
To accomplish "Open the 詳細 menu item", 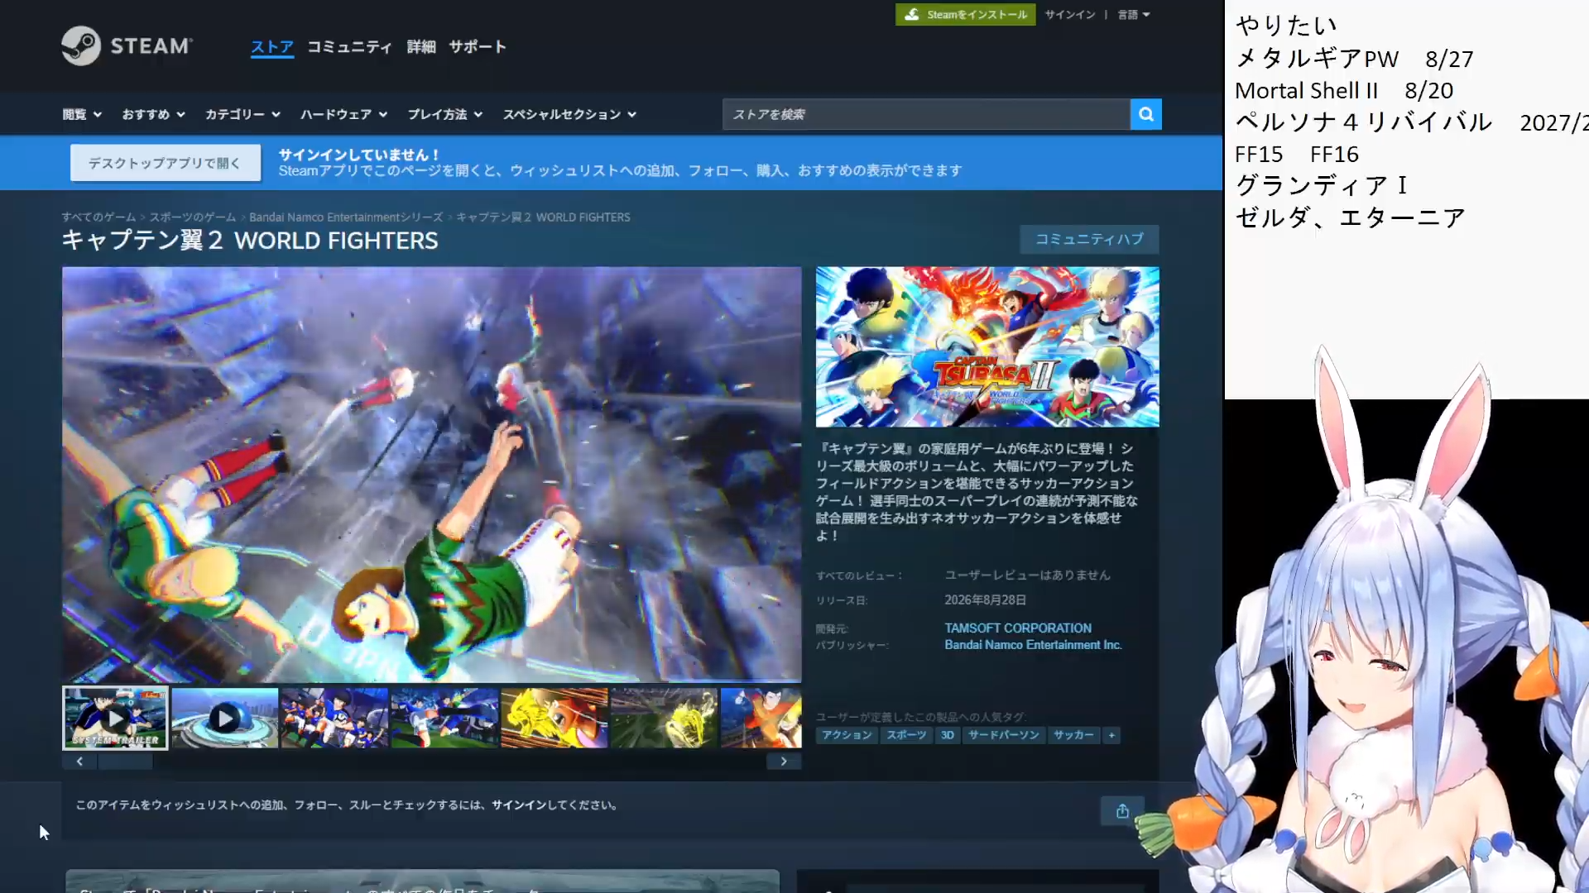I will coord(421,47).
